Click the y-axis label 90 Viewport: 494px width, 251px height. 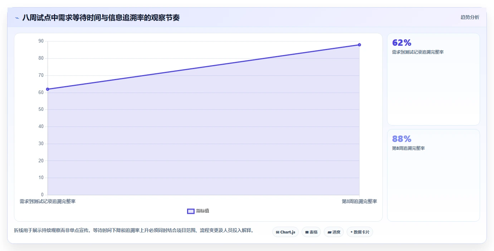click(41, 41)
